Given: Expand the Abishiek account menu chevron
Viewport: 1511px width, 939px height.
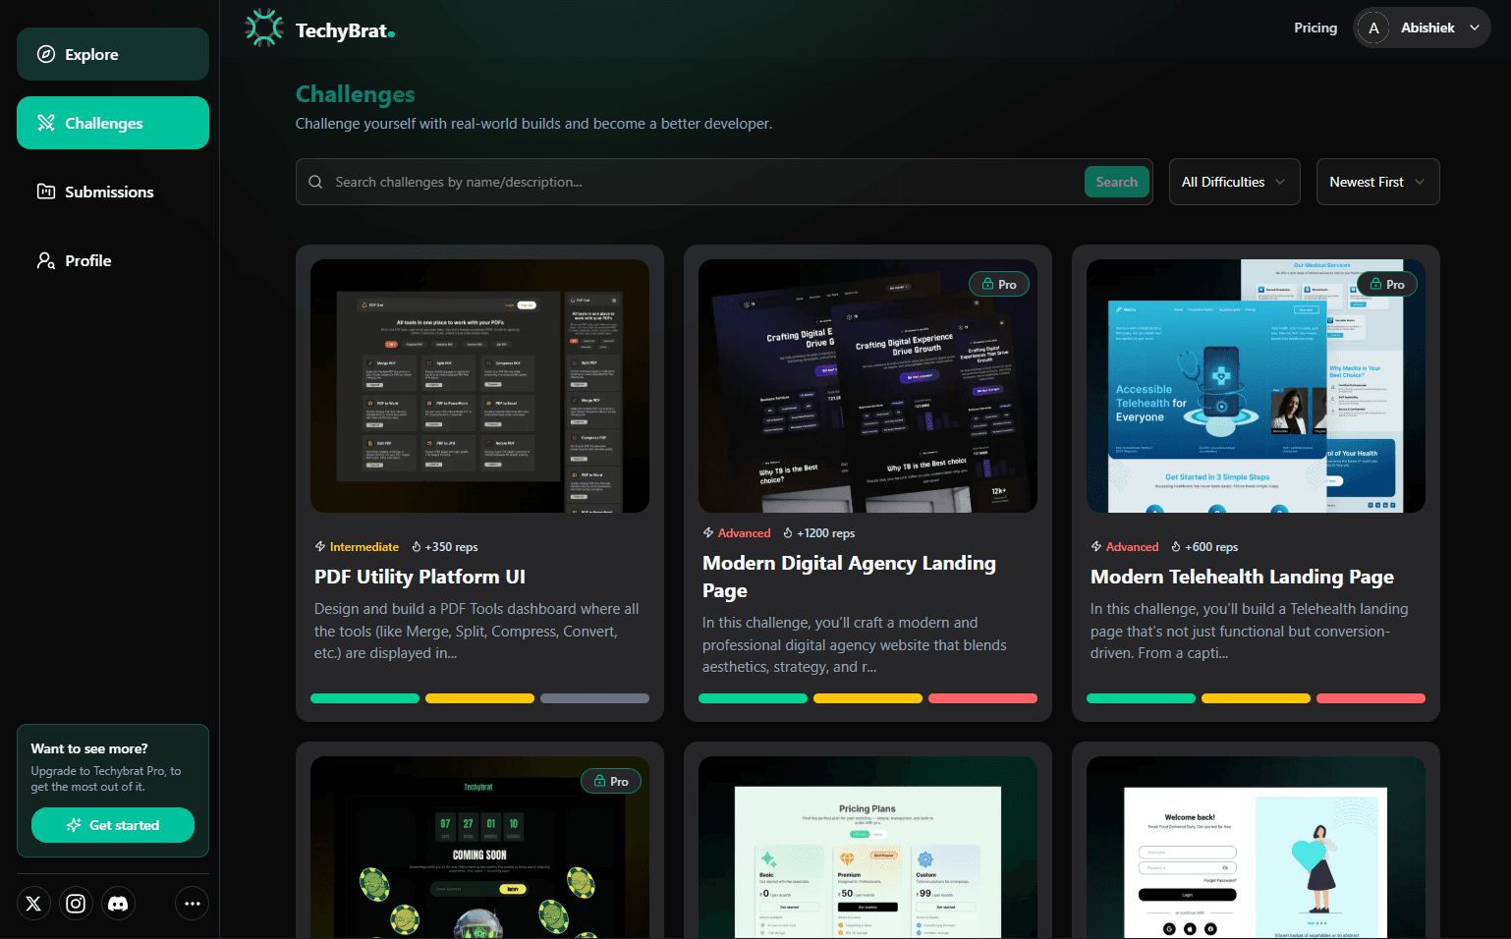Looking at the screenshot, I should [1475, 28].
